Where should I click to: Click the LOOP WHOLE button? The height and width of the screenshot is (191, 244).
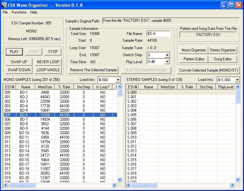pyautogui.click(x=48, y=70)
